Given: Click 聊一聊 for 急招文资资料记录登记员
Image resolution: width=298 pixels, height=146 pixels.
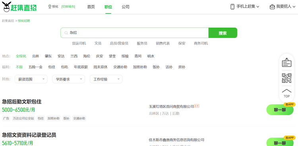Looking at the screenshot, I should point(280,143).
